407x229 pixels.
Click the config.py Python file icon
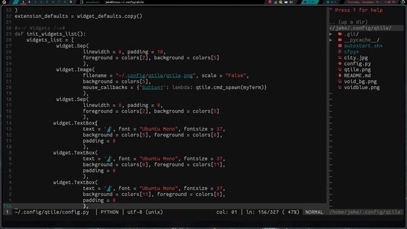coord(340,64)
